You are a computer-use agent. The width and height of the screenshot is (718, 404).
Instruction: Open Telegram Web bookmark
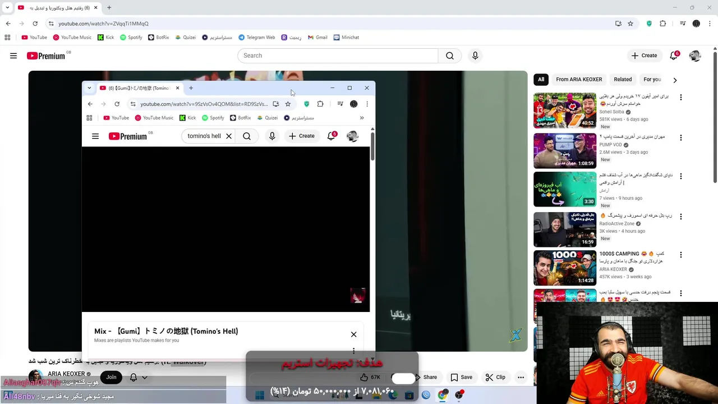257,38
